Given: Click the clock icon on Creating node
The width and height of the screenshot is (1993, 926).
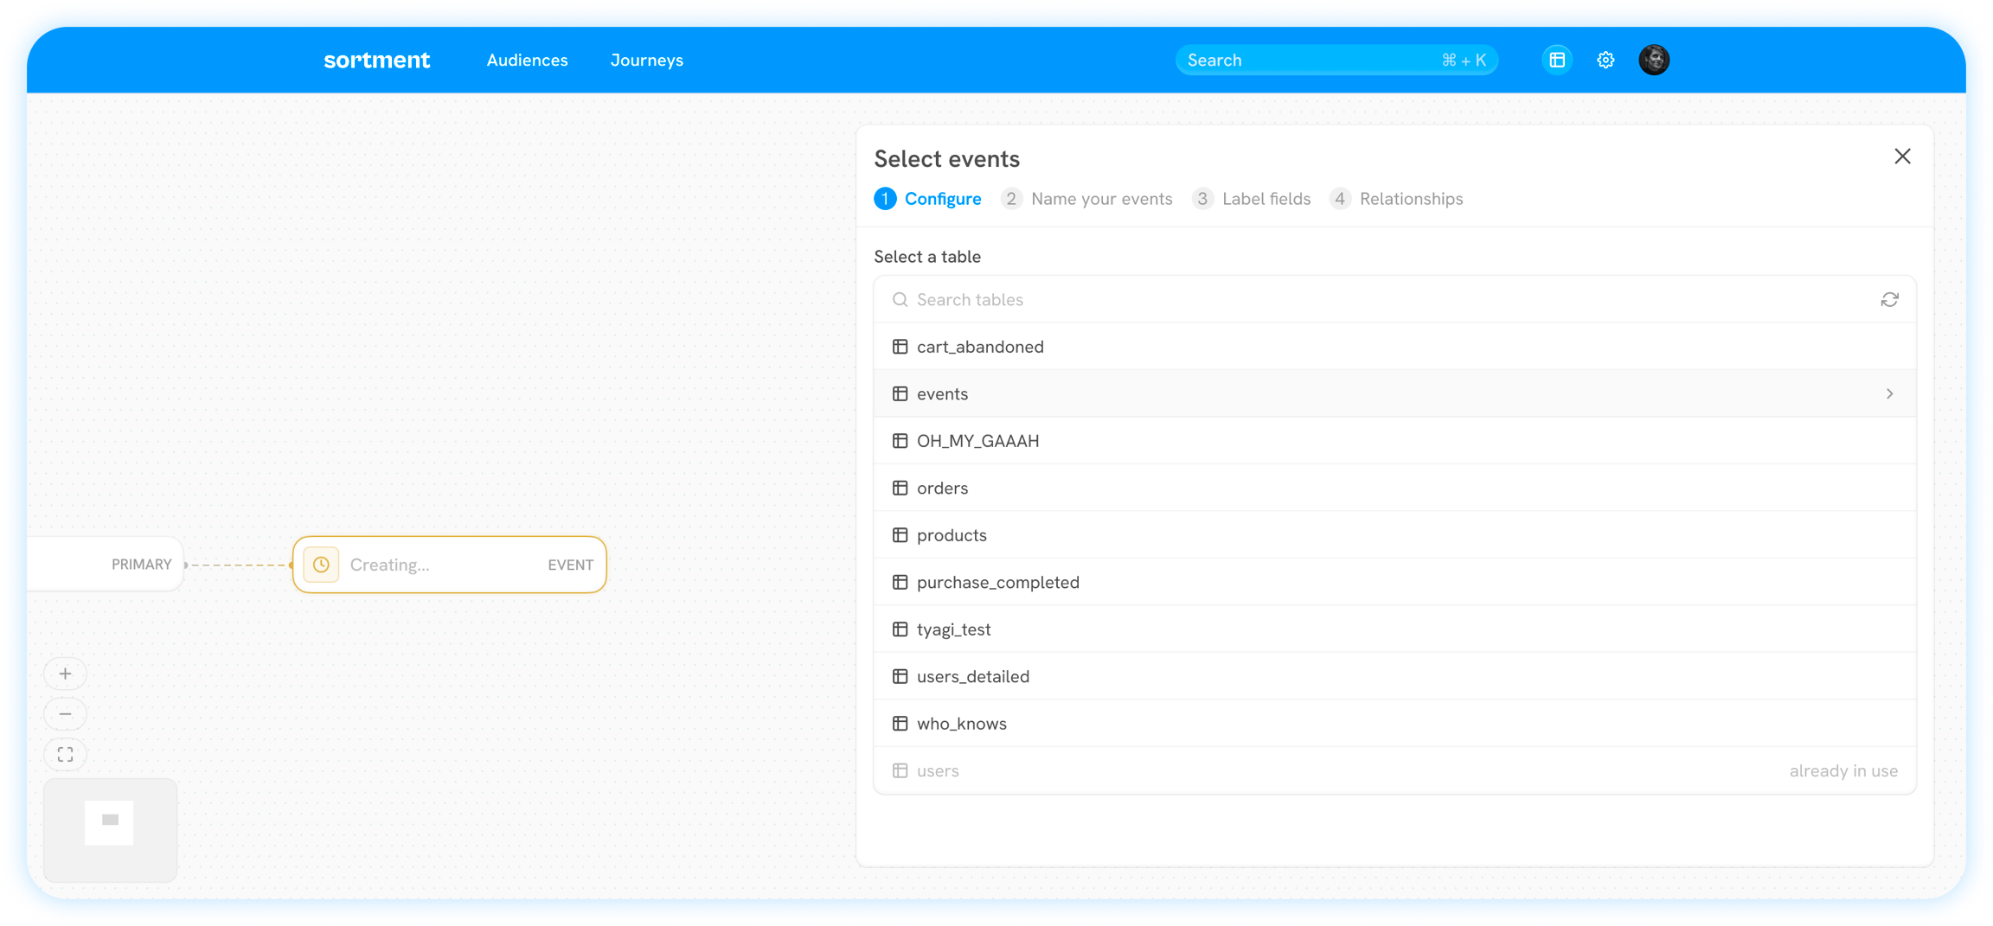Looking at the screenshot, I should pyautogui.click(x=321, y=565).
